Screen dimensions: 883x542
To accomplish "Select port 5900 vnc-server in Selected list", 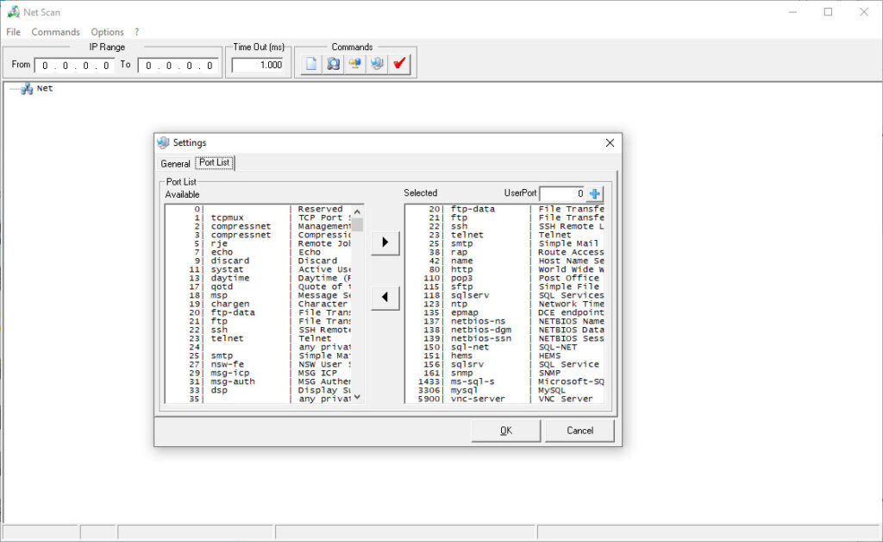I will pyautogui.click(x=504, y=399).
